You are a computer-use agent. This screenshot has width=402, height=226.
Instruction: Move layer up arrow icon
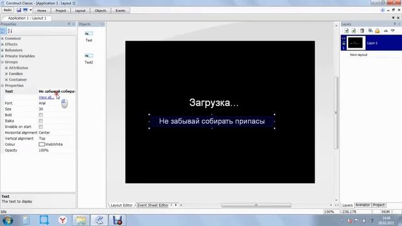click(386, 31)
